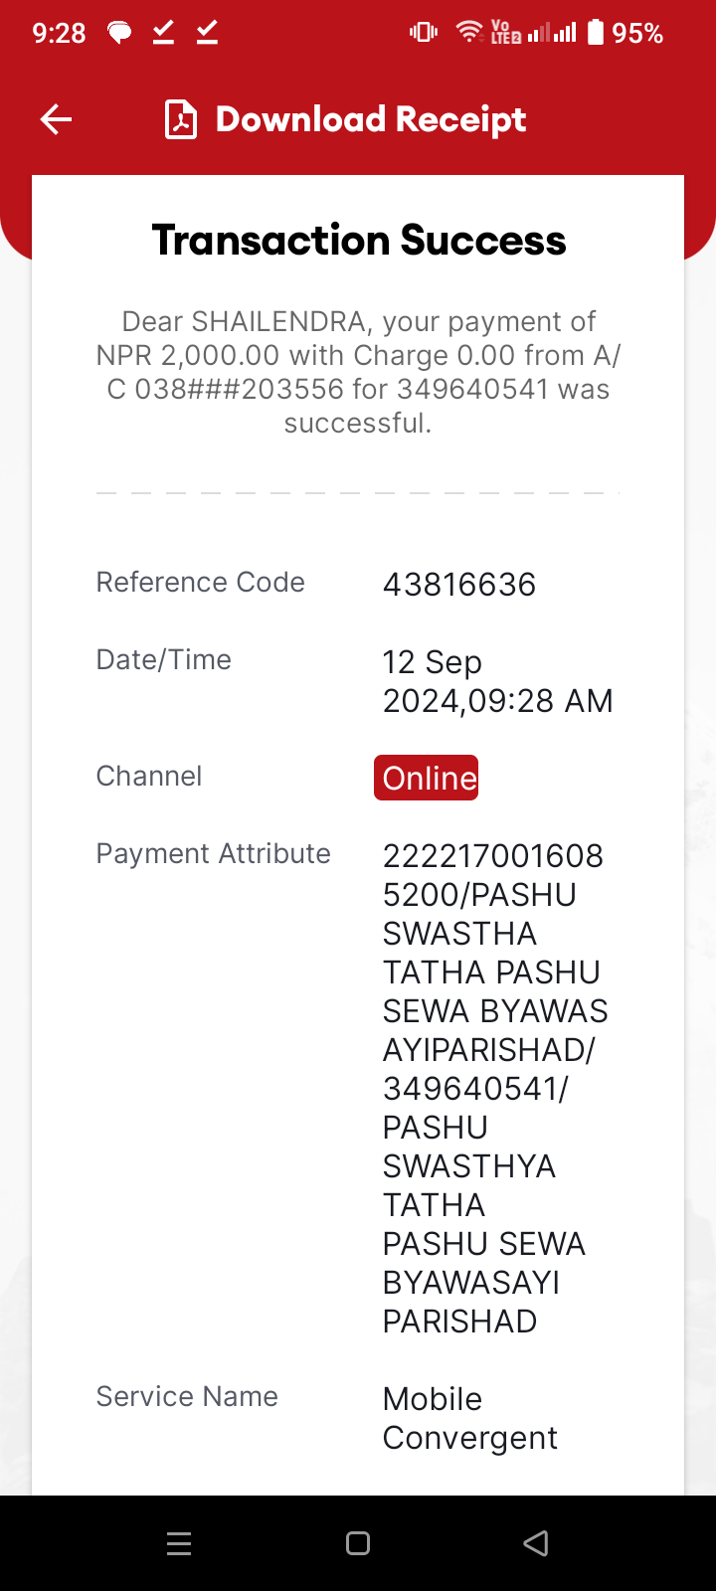Tap the reference code 43816636
This screenshot has height=1591, width=716.
click(459, 585)
